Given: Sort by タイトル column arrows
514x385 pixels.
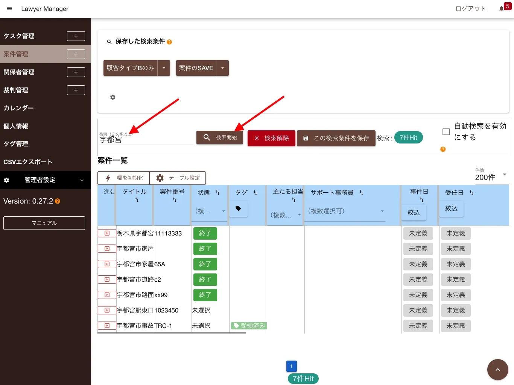Looking at the screenshot, I should [x=137, y=200].
